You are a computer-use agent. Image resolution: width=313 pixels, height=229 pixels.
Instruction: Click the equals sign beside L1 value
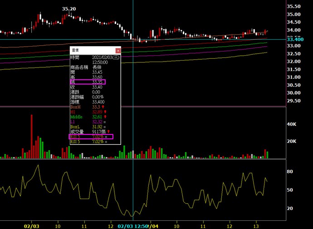[106, 122]
